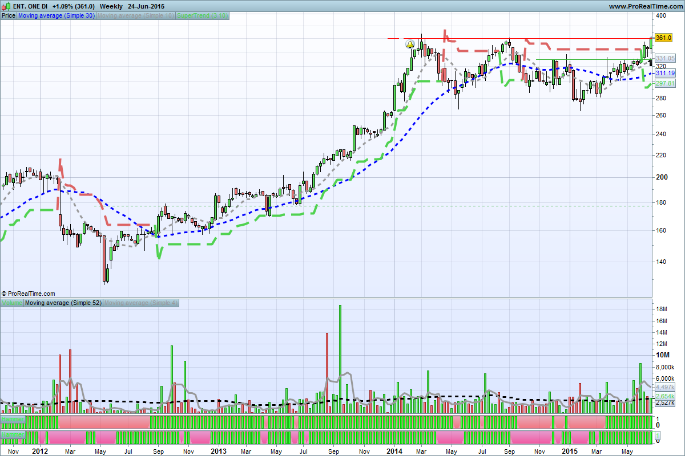Click the 4,497k volume value tag
This screenshot has height=456, width=685.
pyautogui.click(x=665, y=388)
